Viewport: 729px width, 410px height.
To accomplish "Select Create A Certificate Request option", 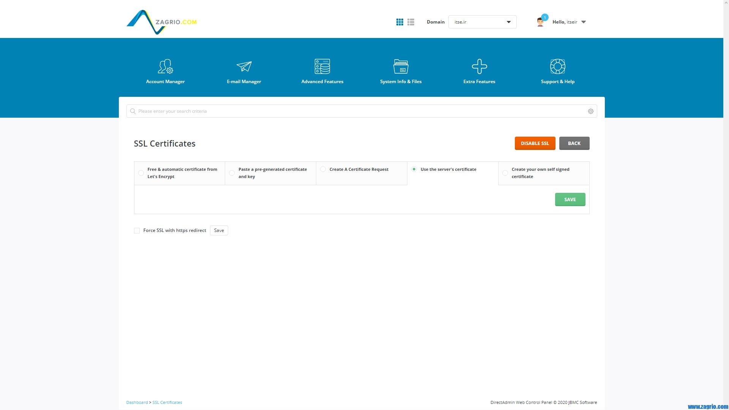I will [x=323, y=169].
